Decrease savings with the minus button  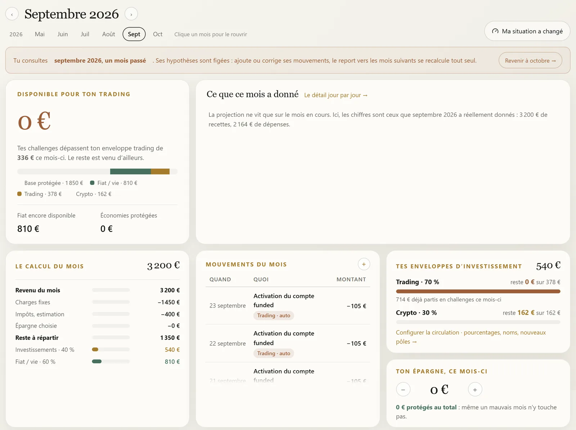point(403,390)
